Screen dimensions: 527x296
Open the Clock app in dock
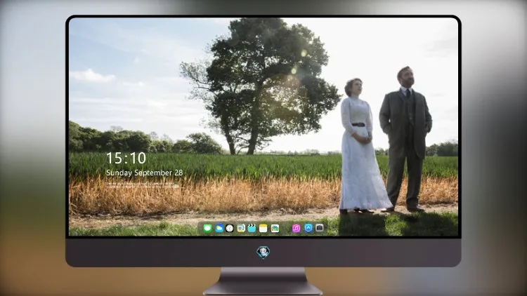pos(230,228)
